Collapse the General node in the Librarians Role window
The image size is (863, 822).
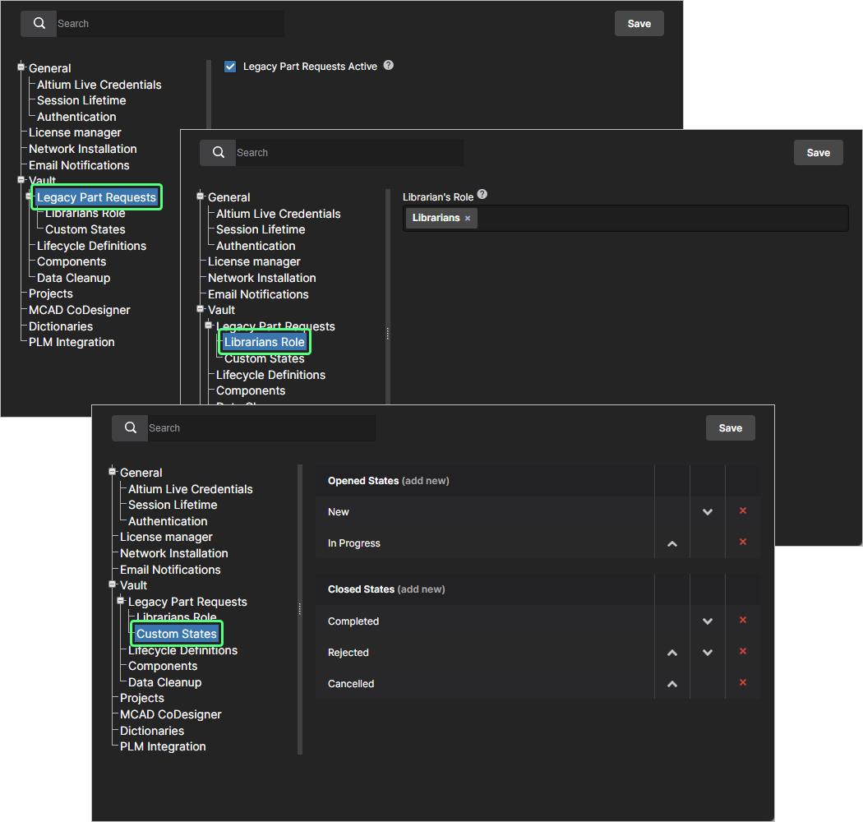(x=201, y=196)
